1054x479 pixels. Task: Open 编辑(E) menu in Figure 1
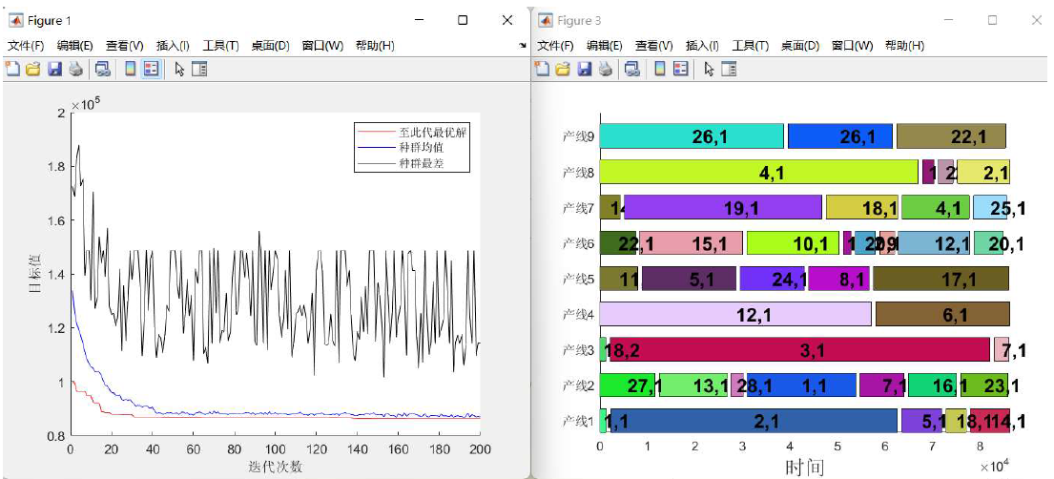74,46
